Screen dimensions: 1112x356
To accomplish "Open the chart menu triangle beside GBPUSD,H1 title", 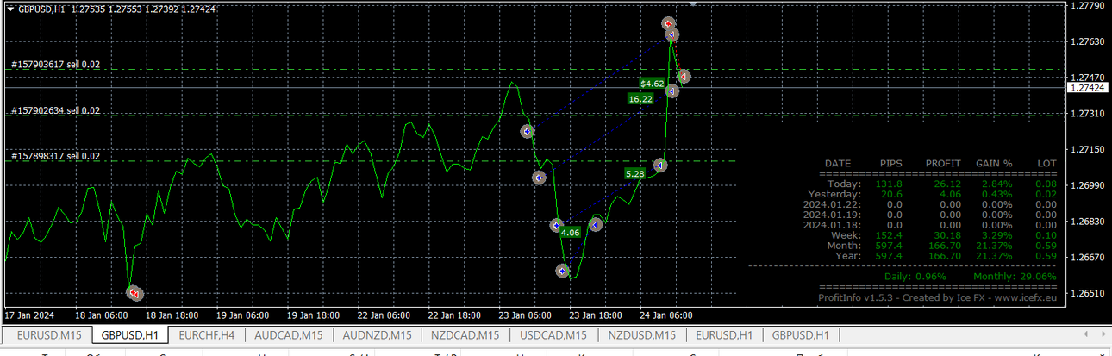I will (10, 8).
